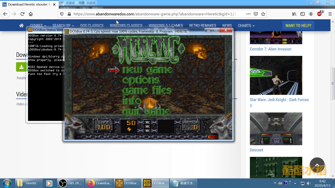This screenshot has width=335, height=188.
Task: Click green download button on page
Action: click(x=21, y=67)
